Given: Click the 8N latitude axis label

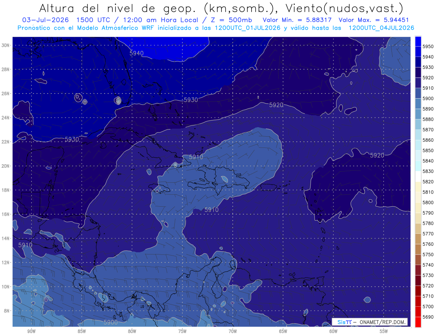Looking at the screenshot, I should [x=6, y=311].
